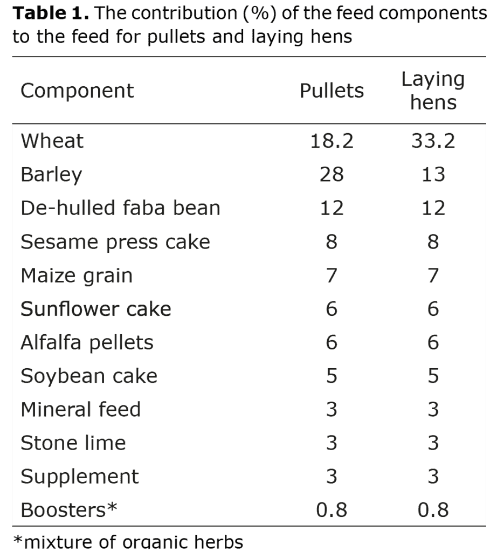The height and width of the screenshot is (552, 497).
Task: Click the 18.2 value for Wheat
Action: pyautogui.click(x=332, y=141)
